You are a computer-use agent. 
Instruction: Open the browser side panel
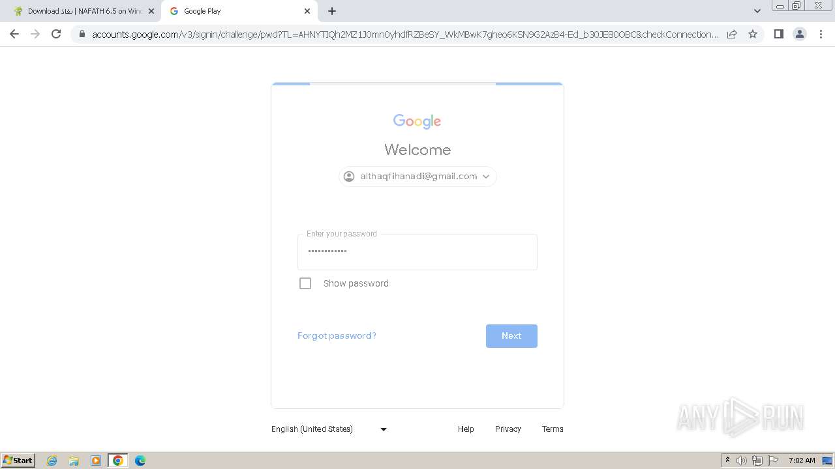point(778,34)
